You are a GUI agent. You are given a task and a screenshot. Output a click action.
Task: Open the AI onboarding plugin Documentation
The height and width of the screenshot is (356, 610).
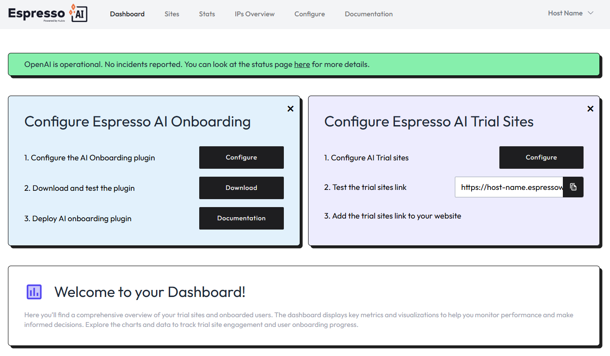[x=241, y=218]
